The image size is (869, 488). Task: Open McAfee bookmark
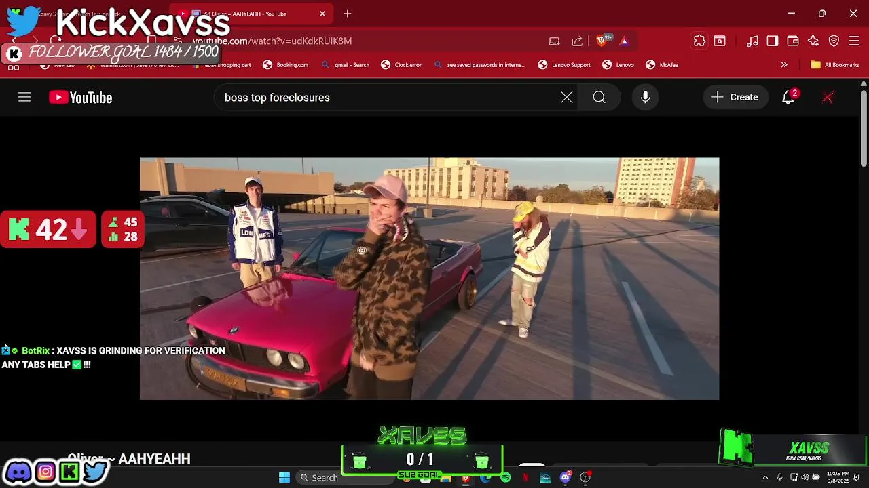(663, 65)
